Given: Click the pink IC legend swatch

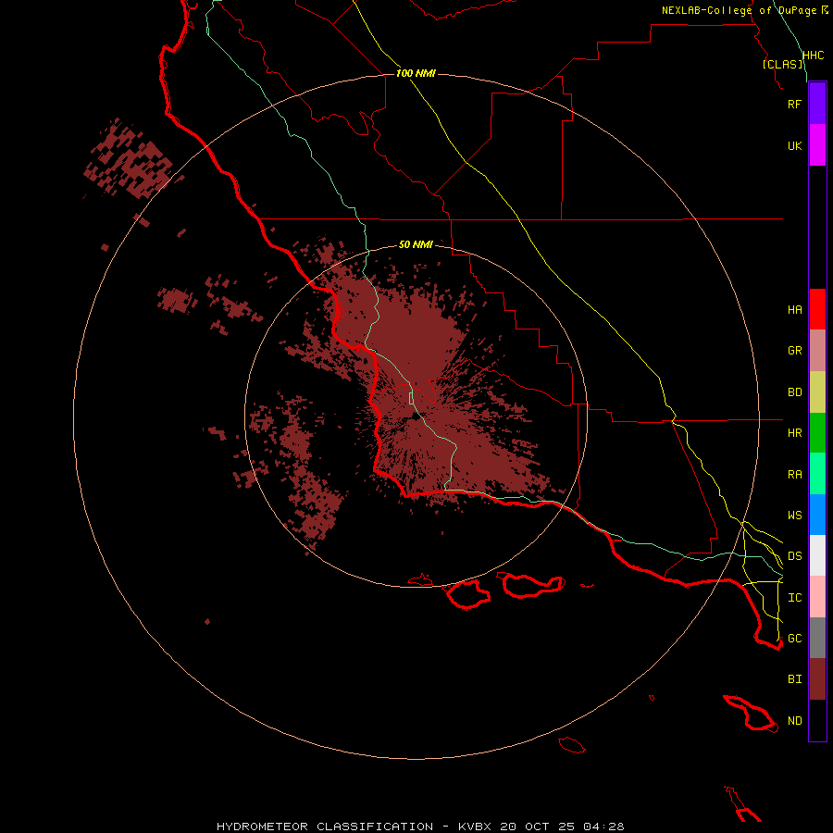Looking at the screenshot, I should (817, 597).
